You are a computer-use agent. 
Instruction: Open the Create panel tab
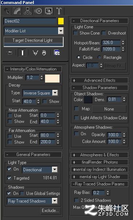tap(7, 11)
